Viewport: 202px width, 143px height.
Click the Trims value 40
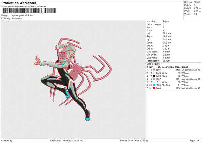coord(164,30)
